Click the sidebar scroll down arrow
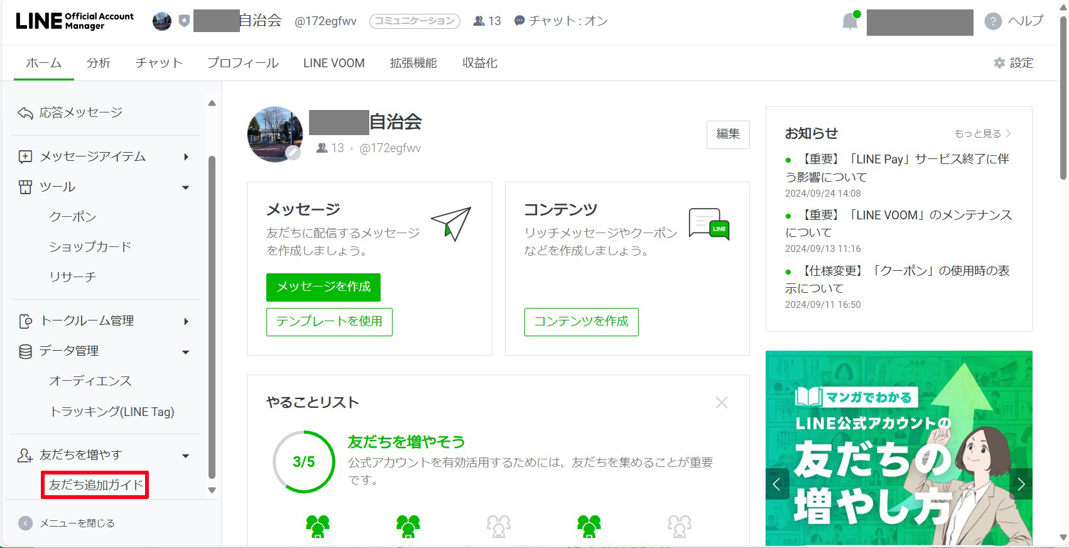This screenshot has height=548, width=1069. pyautogui.click(x=212, y=490)
